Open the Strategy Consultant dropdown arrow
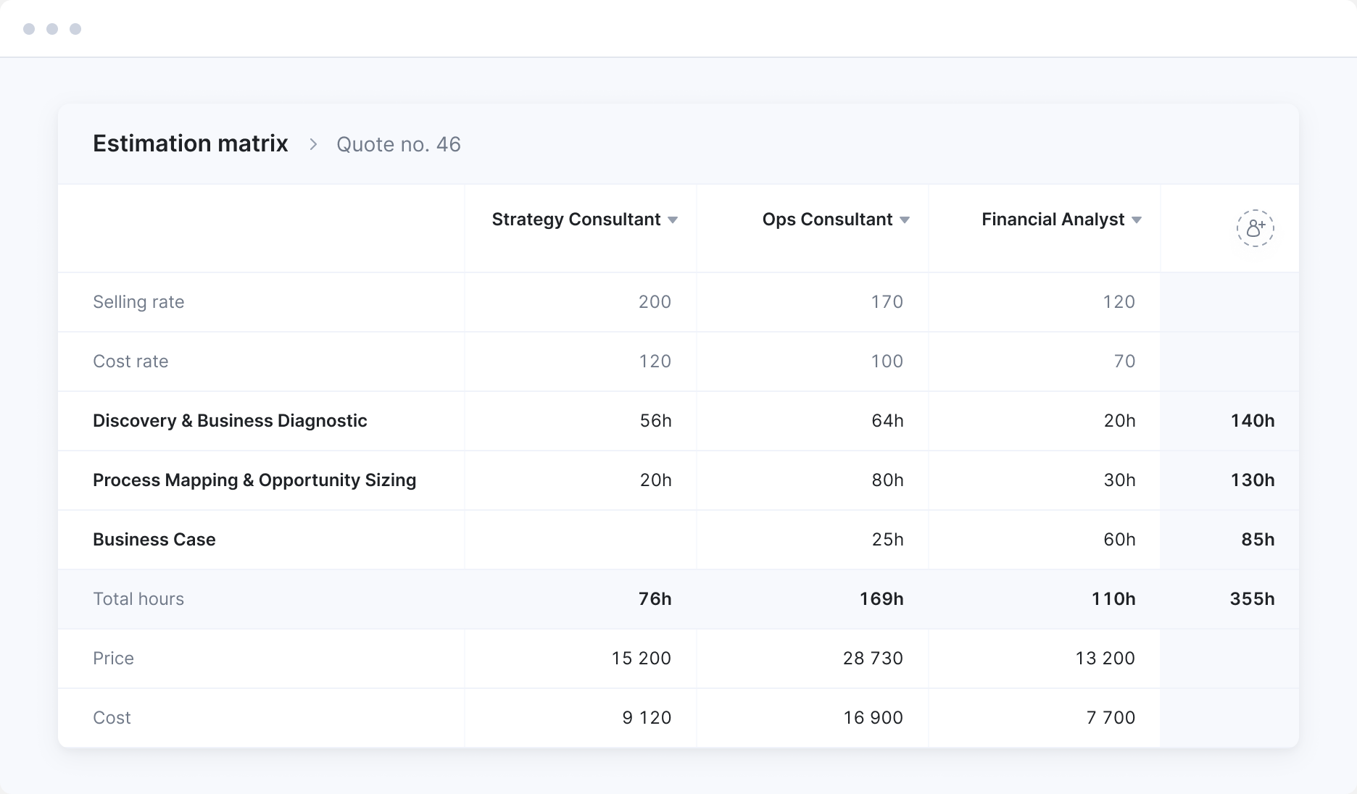 673,220
